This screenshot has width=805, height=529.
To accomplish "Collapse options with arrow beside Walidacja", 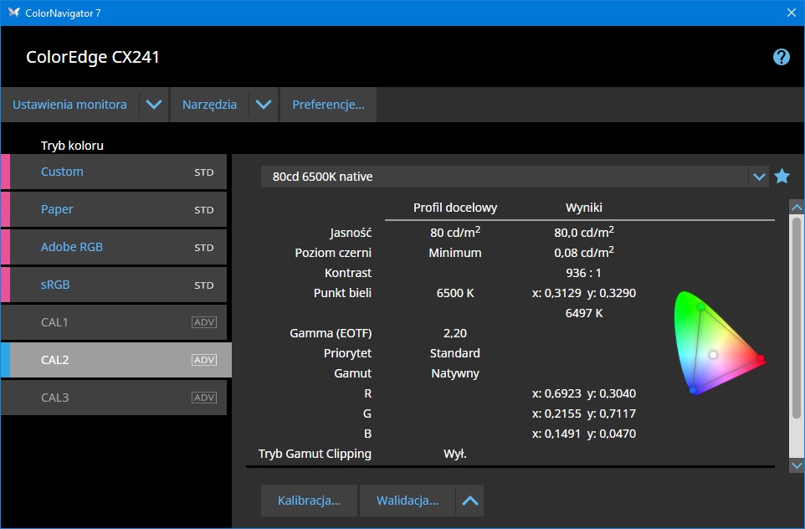I will point(470,501).
